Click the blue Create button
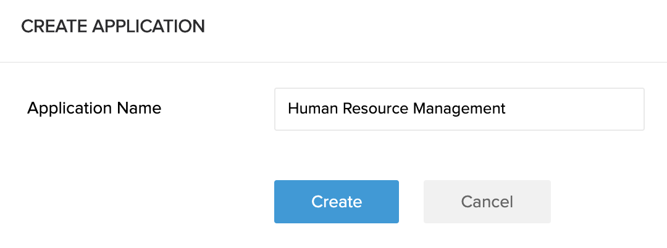The width and height of the screenshot is (667, 248). pyautogui.click(x=337, y=202)
